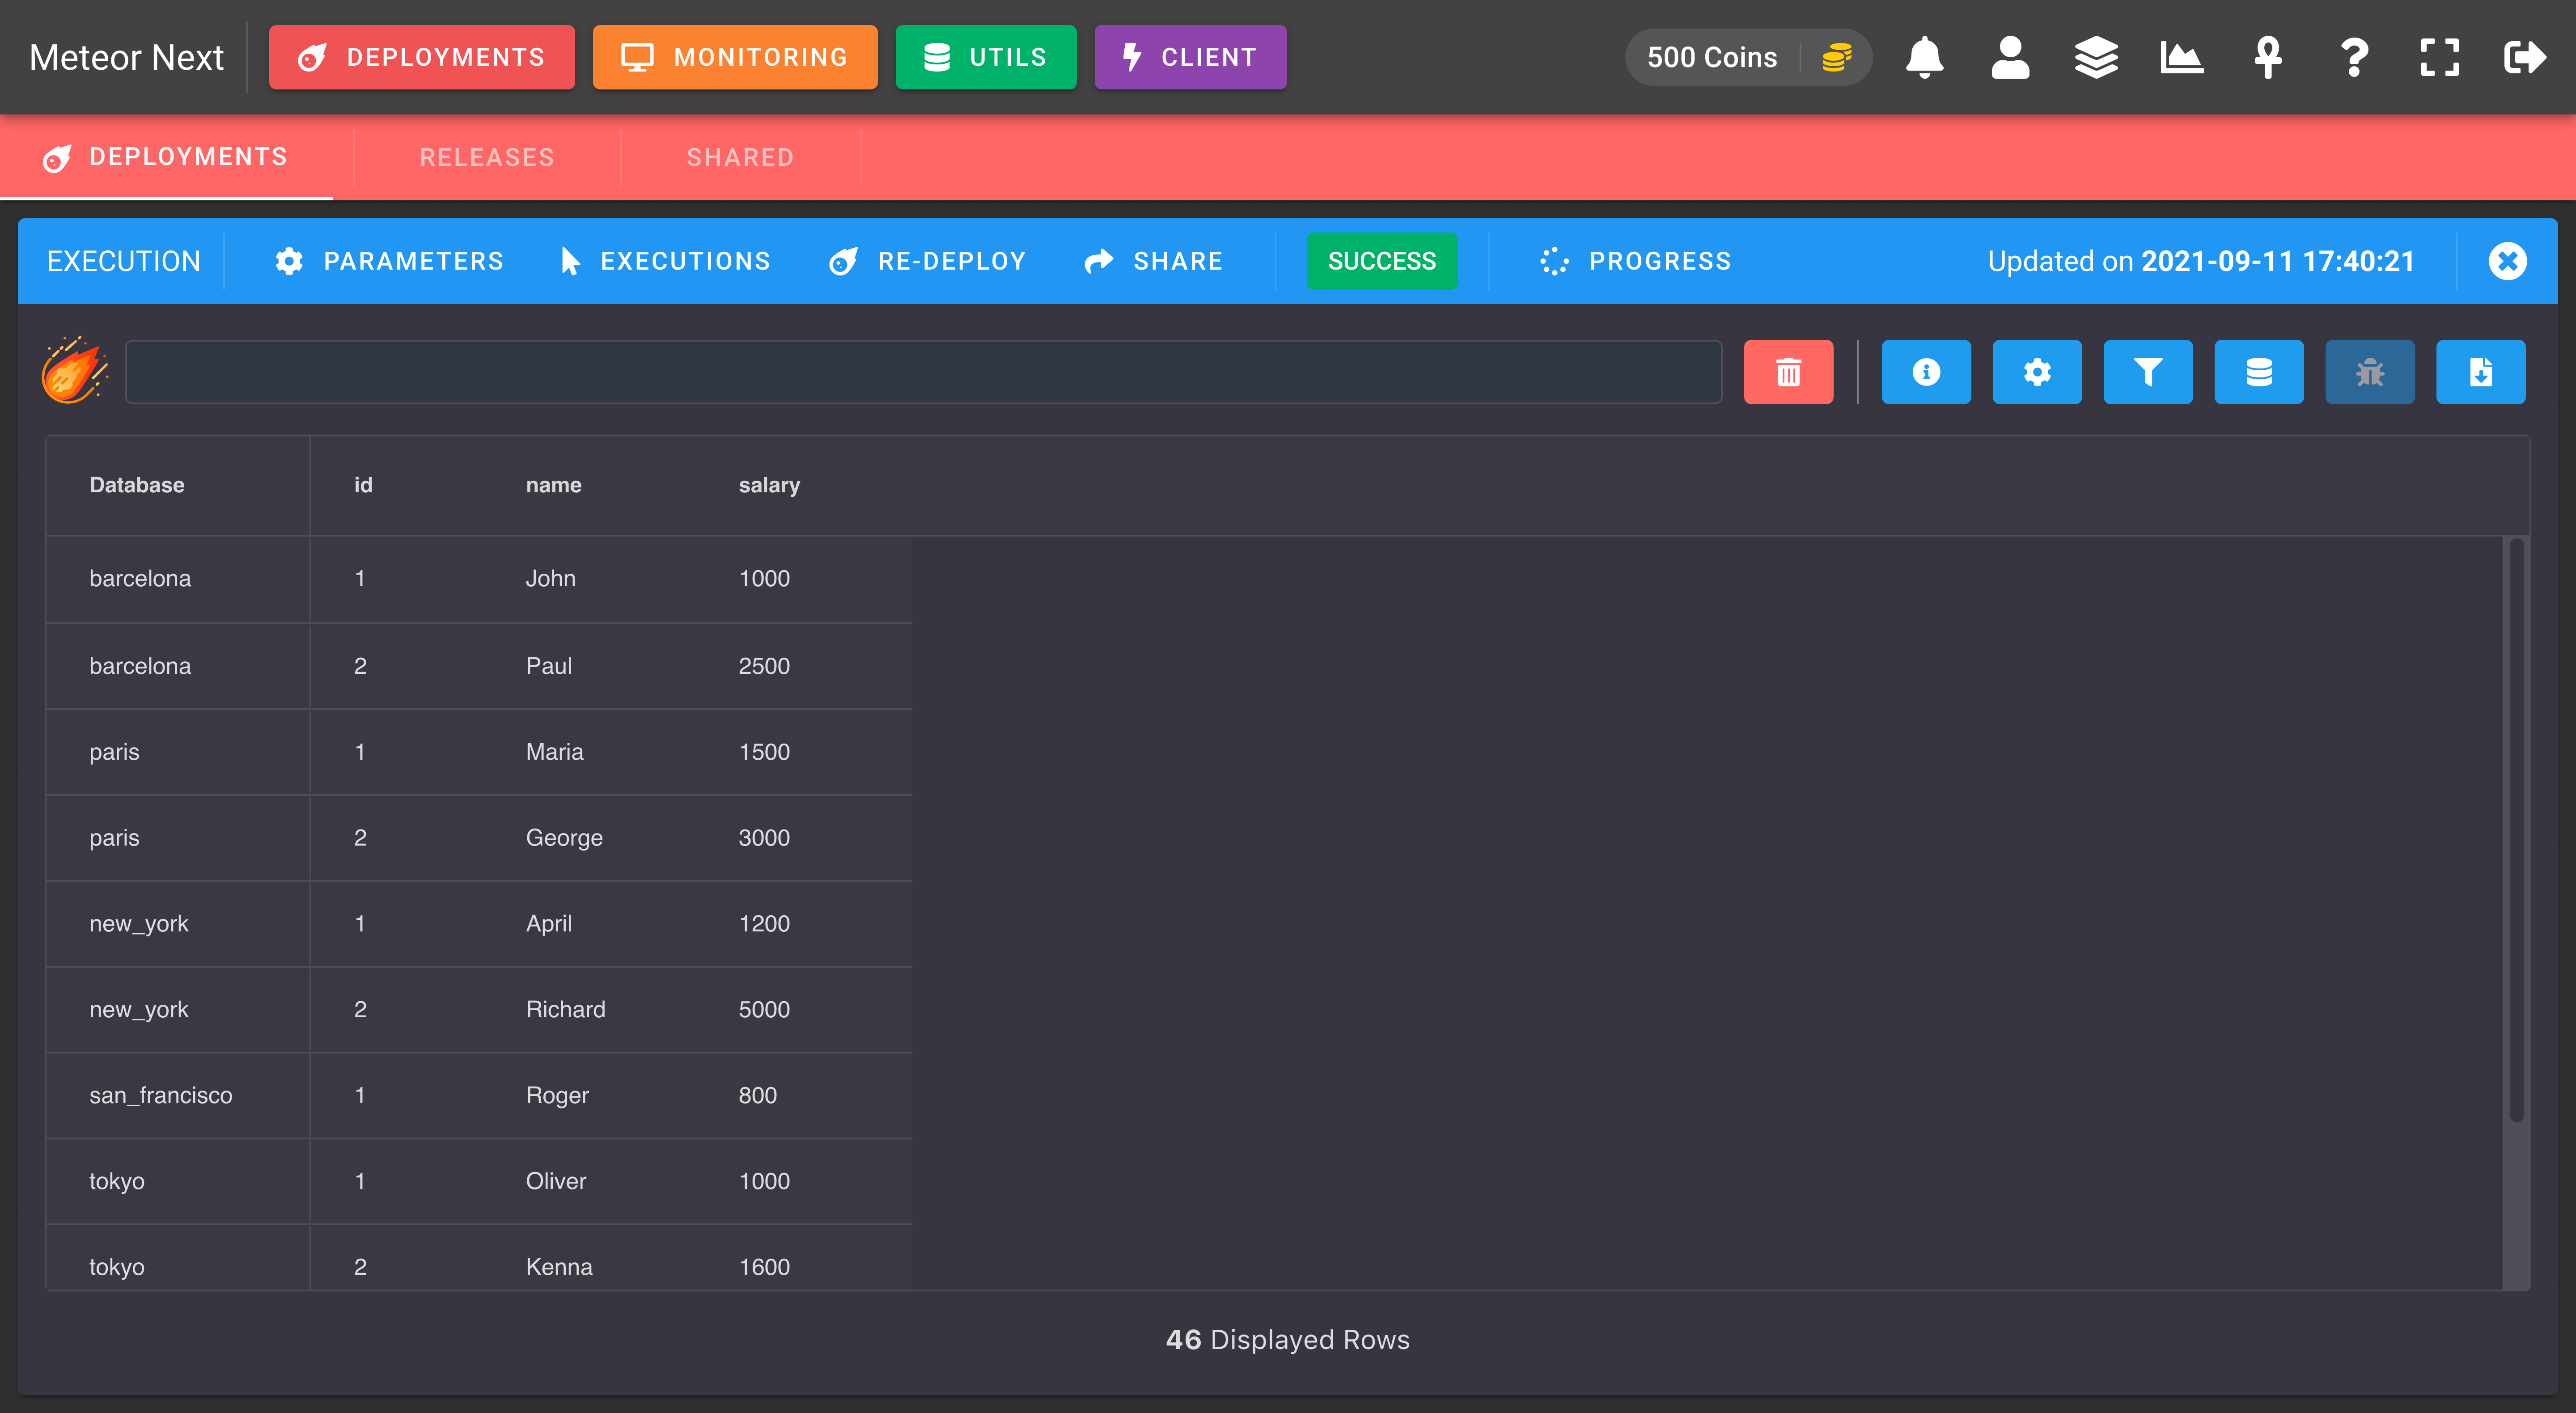Click the green Success status badge

tap(1382, 261)
